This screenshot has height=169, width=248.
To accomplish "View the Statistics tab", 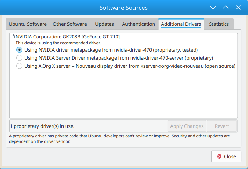I will pos(219,24).
